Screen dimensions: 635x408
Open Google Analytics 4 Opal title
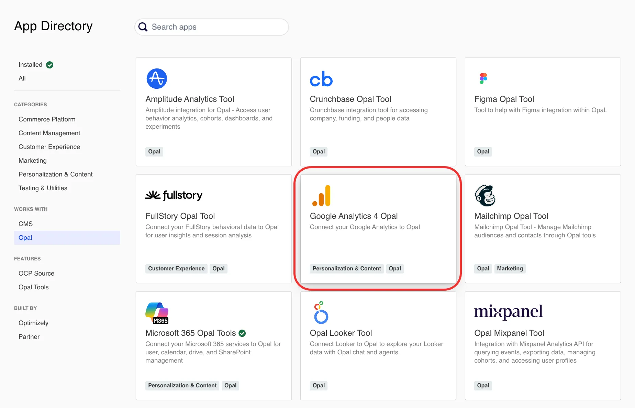[354, 216]
